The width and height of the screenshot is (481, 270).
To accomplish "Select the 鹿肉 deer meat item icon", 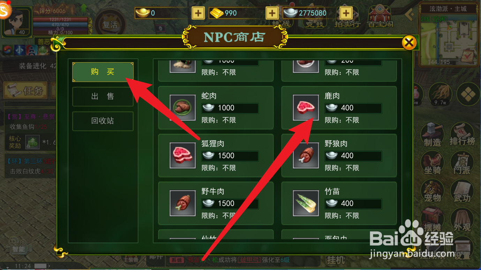I will 306,108.
